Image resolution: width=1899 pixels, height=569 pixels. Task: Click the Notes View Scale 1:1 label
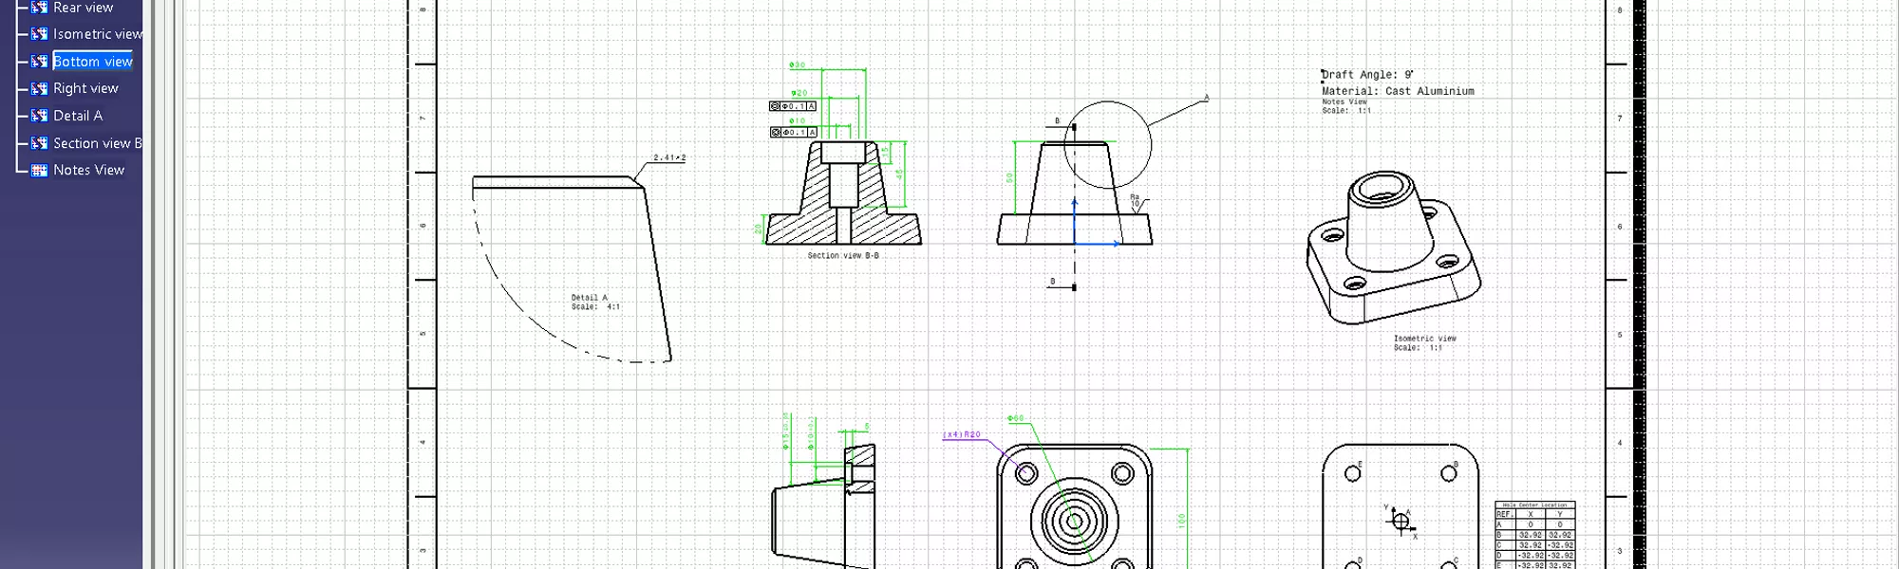point(1346,106)
